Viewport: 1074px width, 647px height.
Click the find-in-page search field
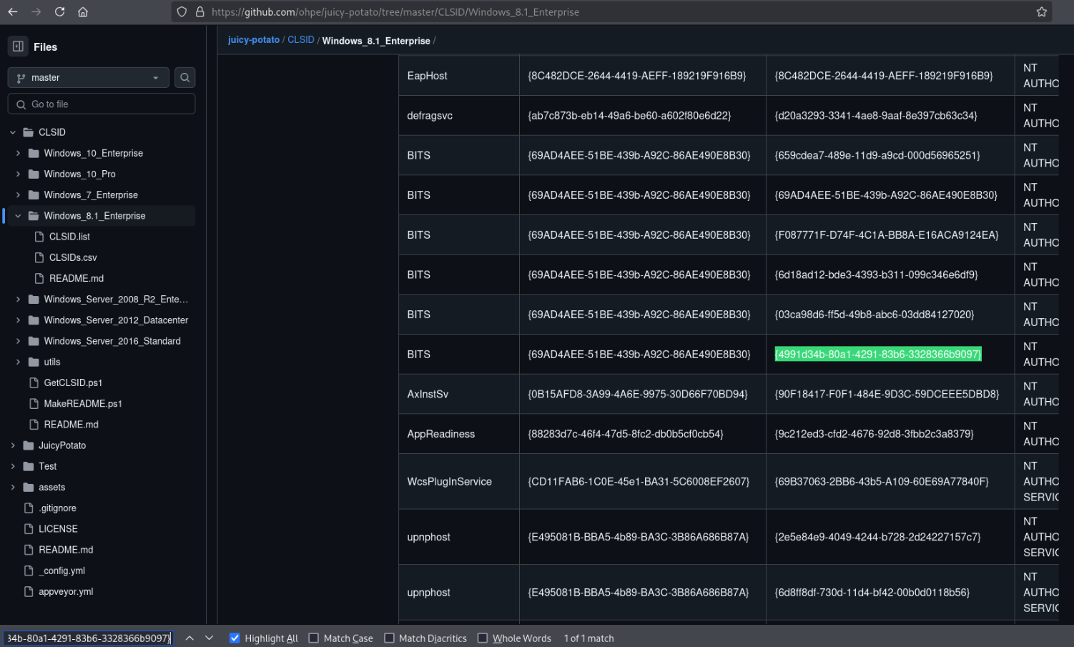click(88, 638)
